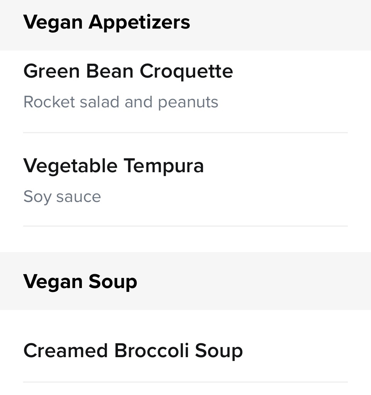The height and width of the screenshot is (395, 371).
Task: Click the word Appetizers in the header
Action: 139,22
